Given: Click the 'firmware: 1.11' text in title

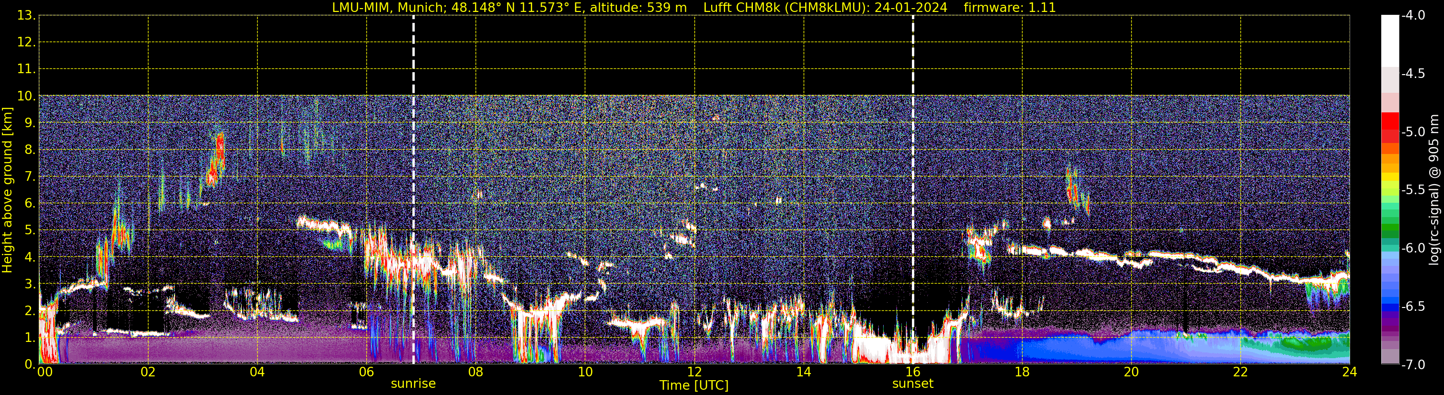Looking at the screenshot, I should pyautogui.click(x=1010, y=7).
